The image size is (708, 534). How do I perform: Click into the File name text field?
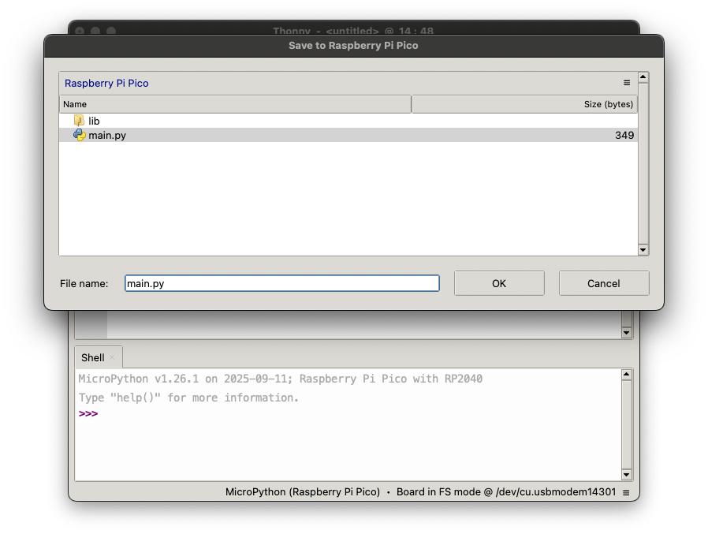(281, 283)
